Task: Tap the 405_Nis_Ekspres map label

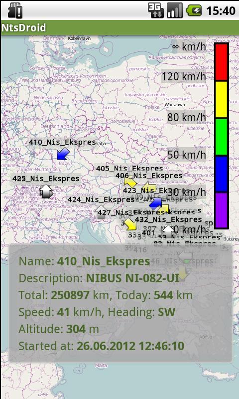Action: pyautogui.click(x=129, y=169)
